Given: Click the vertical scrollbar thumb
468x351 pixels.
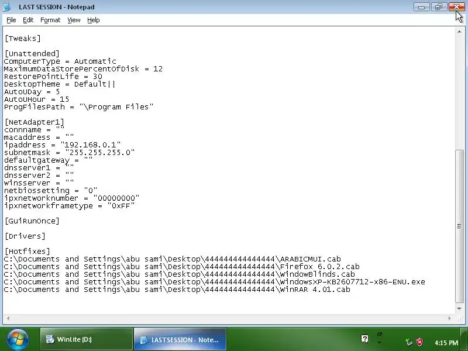Looking at the screenshot, I should (459, 226).
